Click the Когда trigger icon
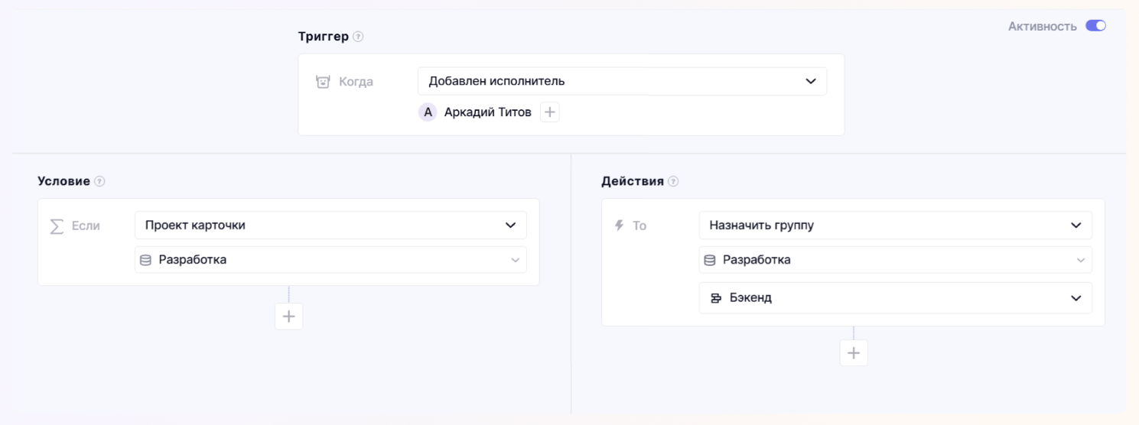This screenshot has height=425, width=1139. pyautogui.click(x=323, y=82)
